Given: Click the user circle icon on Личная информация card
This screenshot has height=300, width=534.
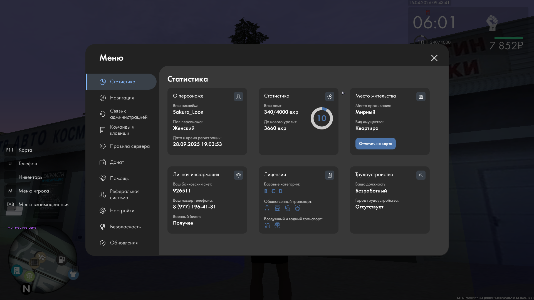Looking at the screenshot, I should coord(238,175).
